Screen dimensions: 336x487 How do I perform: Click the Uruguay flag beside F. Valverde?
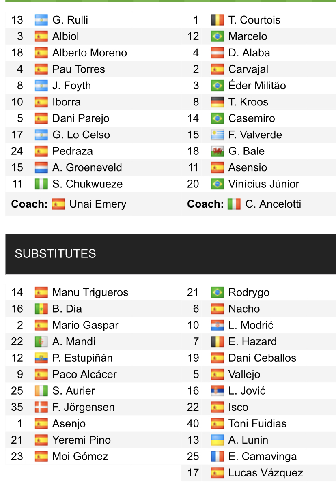pos(217,135)
